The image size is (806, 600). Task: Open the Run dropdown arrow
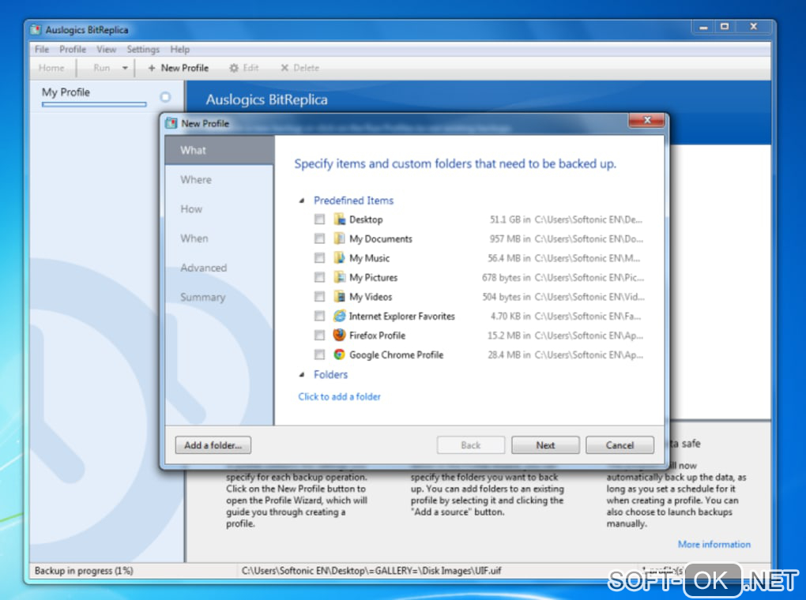124,68
